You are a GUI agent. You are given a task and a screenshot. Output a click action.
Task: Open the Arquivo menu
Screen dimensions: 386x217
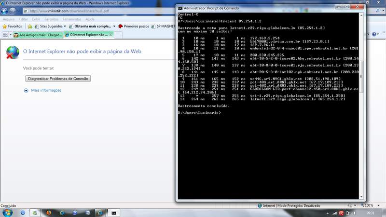coord(9,19)
